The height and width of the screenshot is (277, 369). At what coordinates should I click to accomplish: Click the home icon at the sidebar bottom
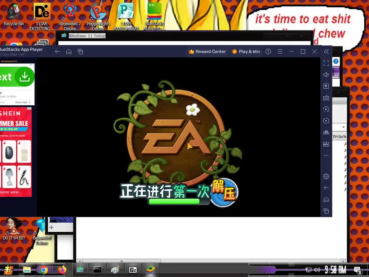(x=326, y=199)
